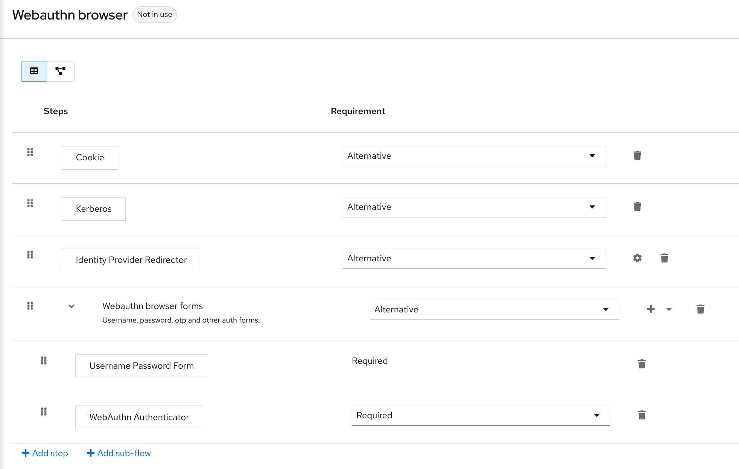Click the flow diagram view icon
Viewport: 739px width, 469px height.
(60, 70)
